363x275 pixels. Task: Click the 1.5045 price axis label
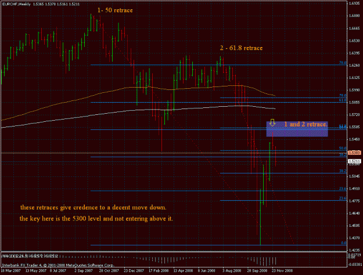pos(354,176)
